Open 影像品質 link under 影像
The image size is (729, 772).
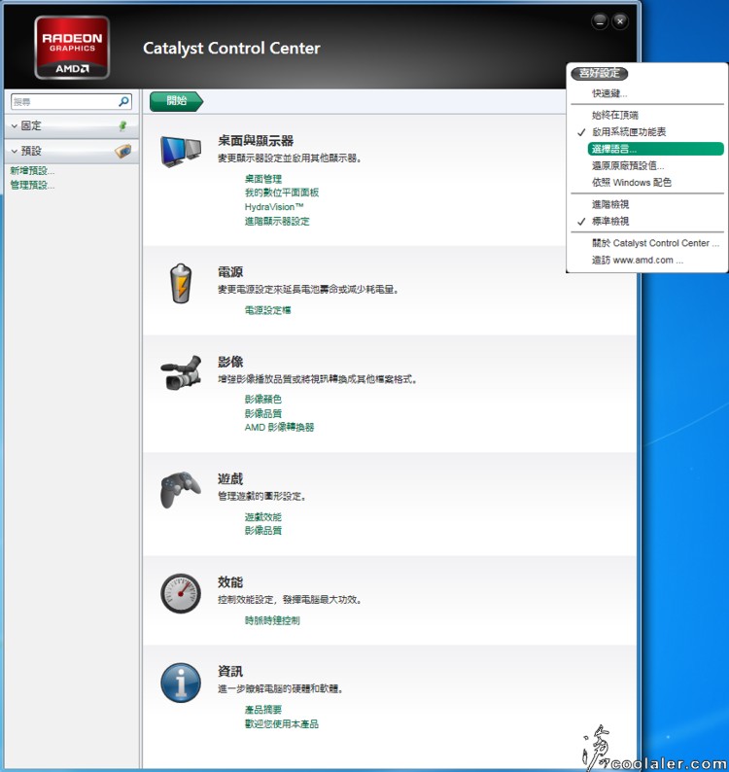click(263, 413)
